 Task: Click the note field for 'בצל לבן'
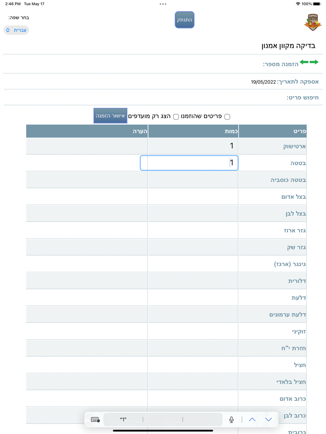click(87, 213)
